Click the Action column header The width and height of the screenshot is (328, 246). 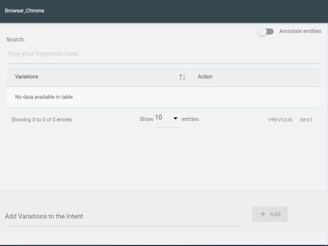coord(205,77)
